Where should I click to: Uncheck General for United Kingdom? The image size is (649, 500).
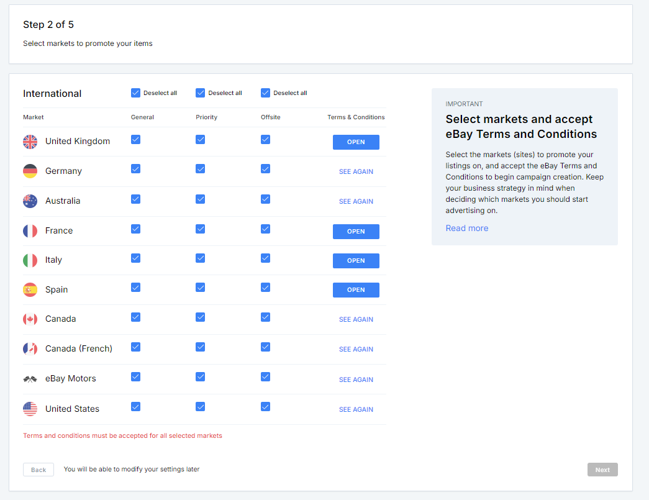tap(135, 140)
